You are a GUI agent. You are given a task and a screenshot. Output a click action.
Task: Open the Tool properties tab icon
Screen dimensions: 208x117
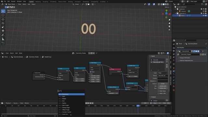174,44
